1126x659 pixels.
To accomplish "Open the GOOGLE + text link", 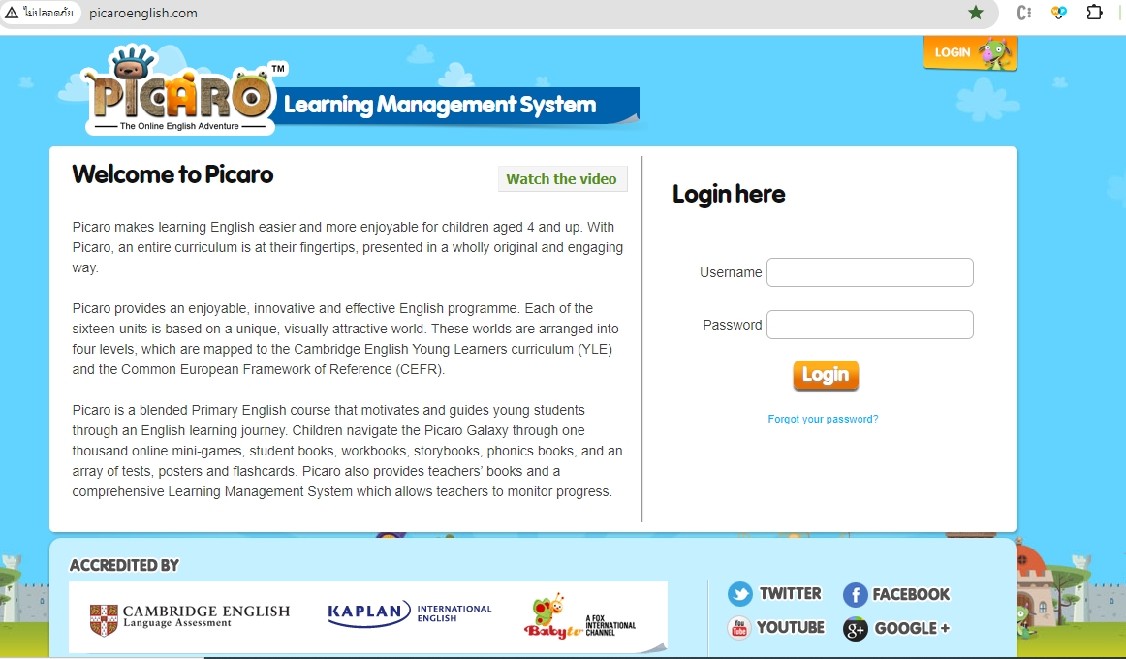I will [912, 628].
